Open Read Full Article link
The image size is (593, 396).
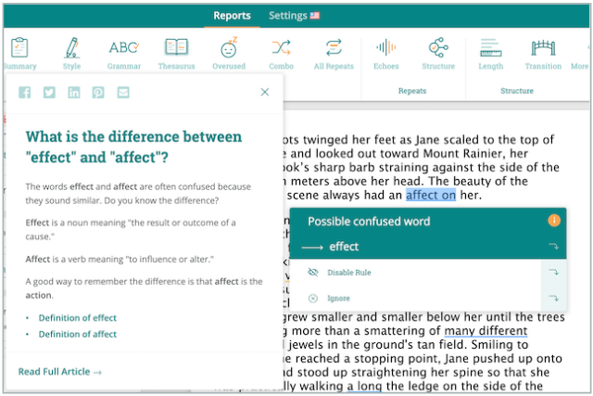tap(59, 372)
